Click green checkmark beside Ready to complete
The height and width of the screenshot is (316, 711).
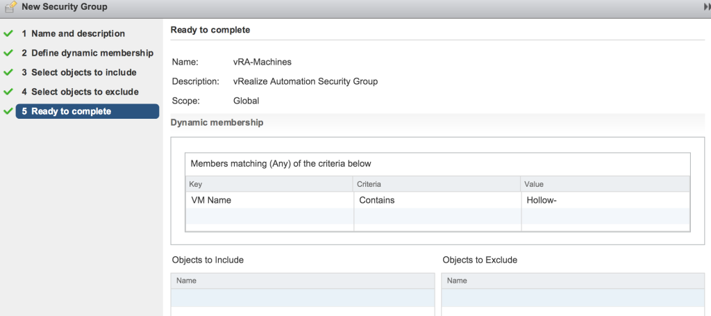[8, 111]
